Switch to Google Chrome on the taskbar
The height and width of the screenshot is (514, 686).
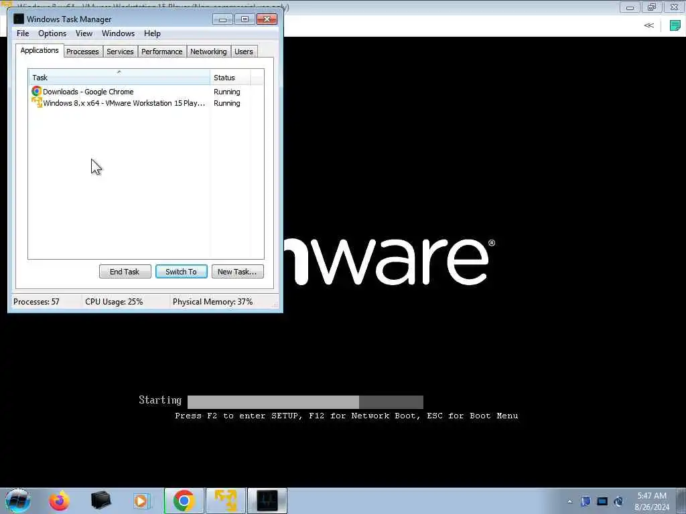pos(184,501)
